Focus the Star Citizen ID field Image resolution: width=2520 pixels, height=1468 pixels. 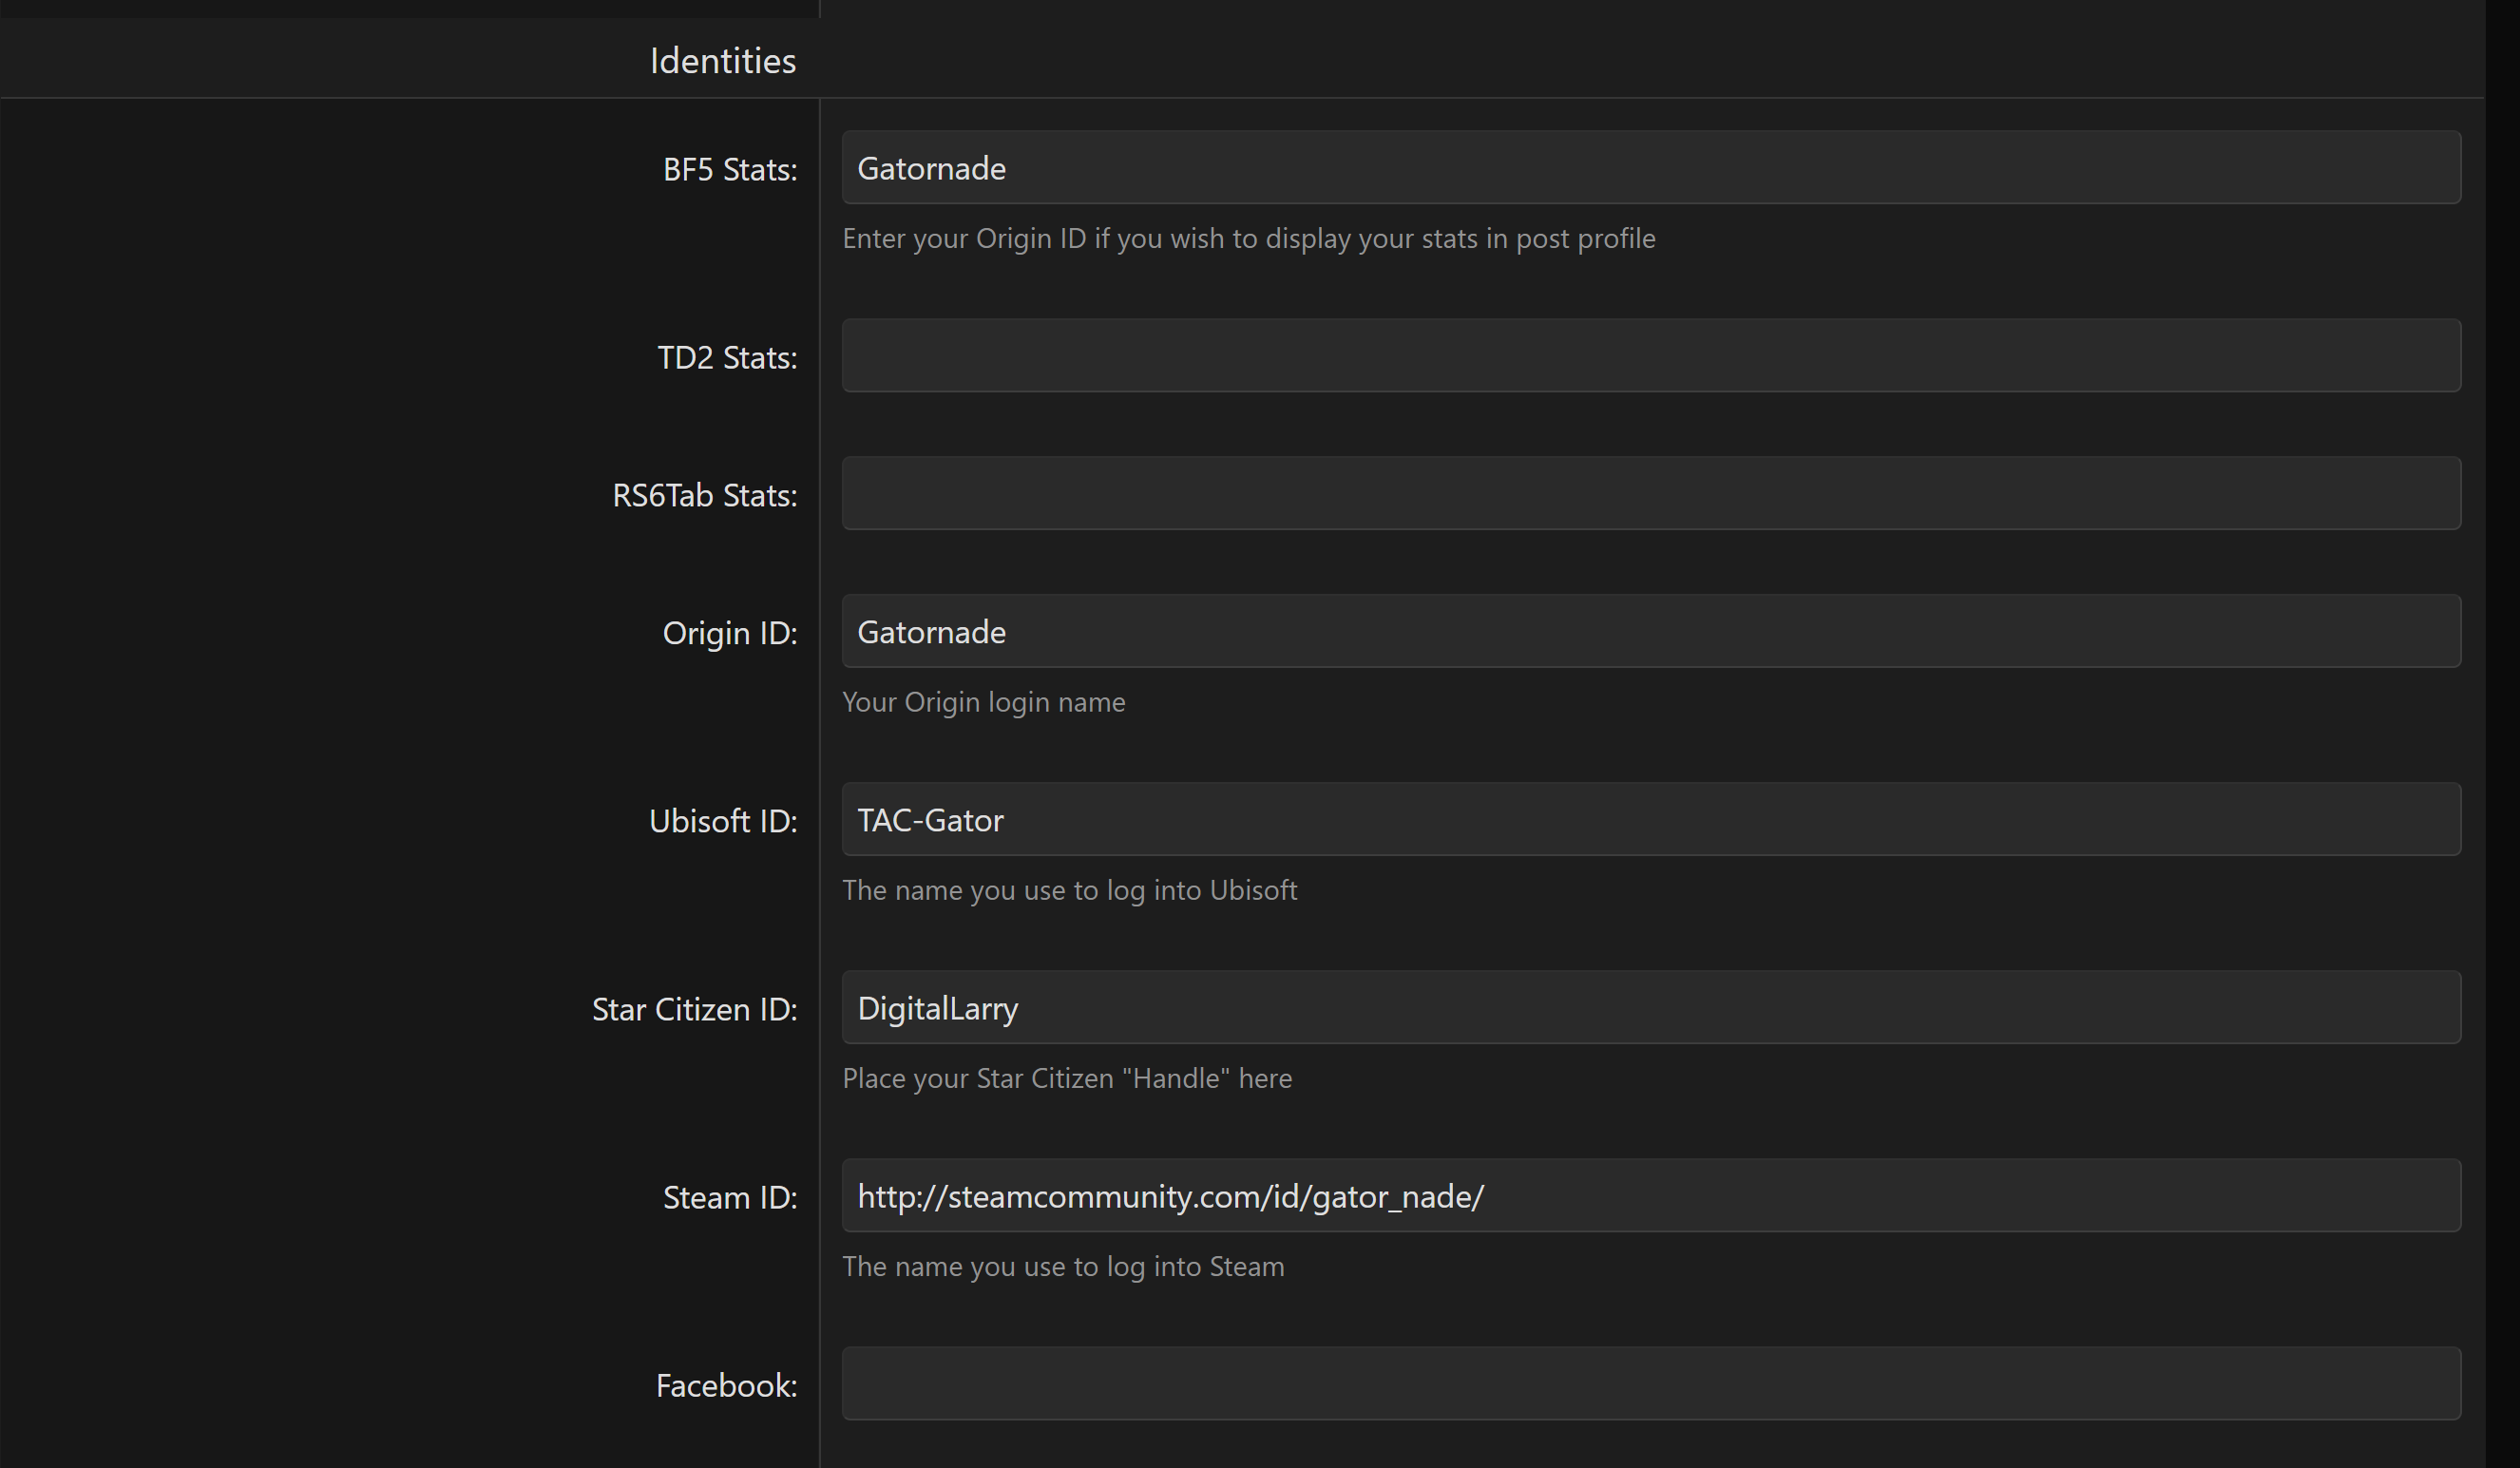coord(1650,1008)
